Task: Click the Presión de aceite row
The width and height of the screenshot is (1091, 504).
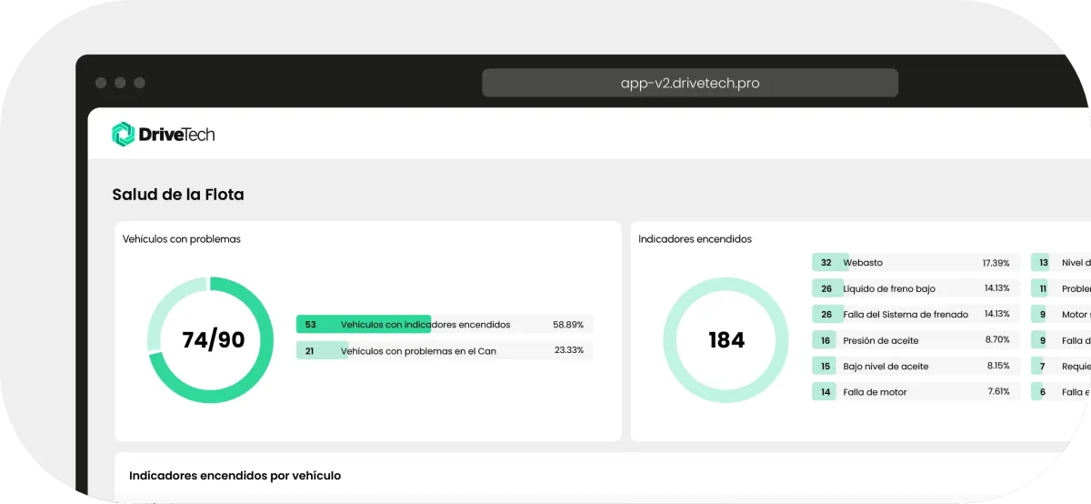Action: click(x=916, y=340)
